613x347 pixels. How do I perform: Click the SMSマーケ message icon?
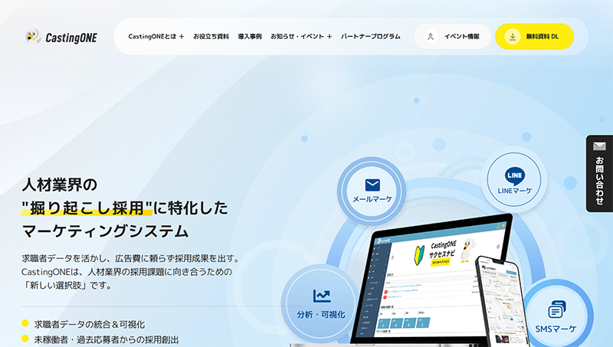557,309
